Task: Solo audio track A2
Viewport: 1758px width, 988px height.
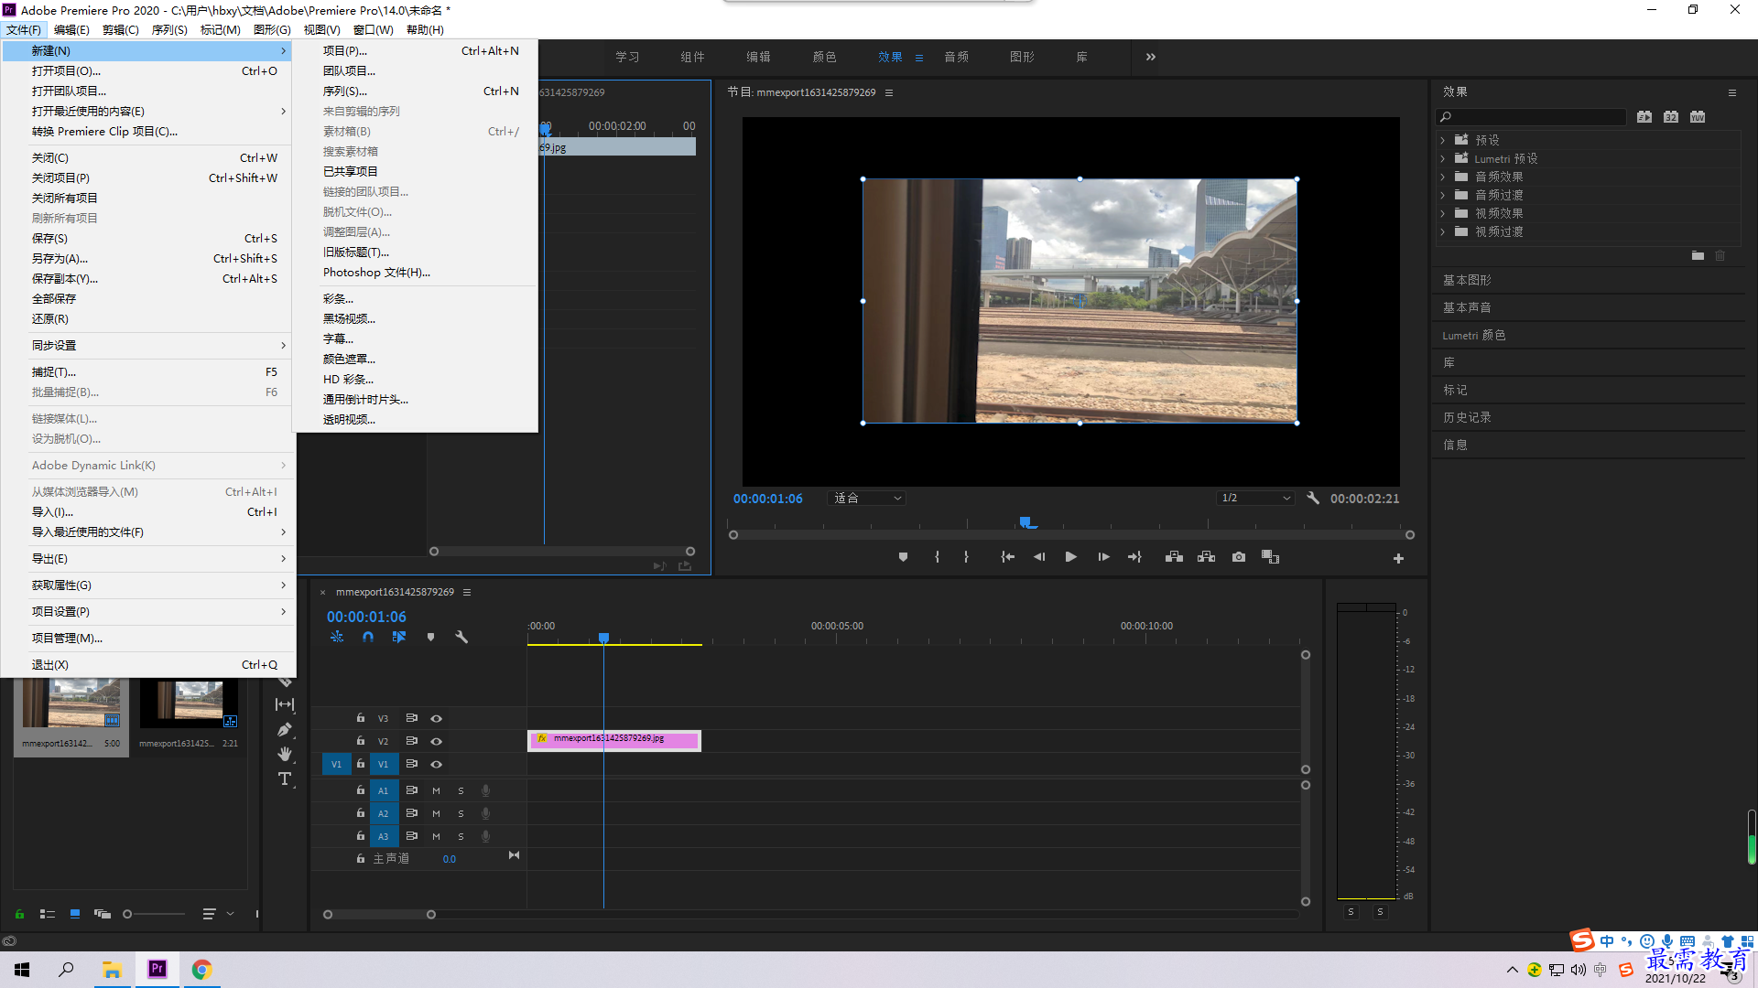Action: pos(461,813)
